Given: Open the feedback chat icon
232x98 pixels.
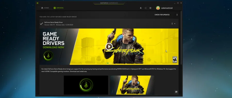Looking at the screenshot, I should tap(176, 92).
